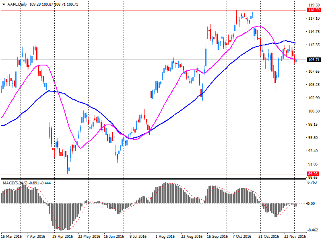The width and height of the screenshot is (322, 241).
Task: Open the AAPL chart dropdown triangle
Action: 4,4
